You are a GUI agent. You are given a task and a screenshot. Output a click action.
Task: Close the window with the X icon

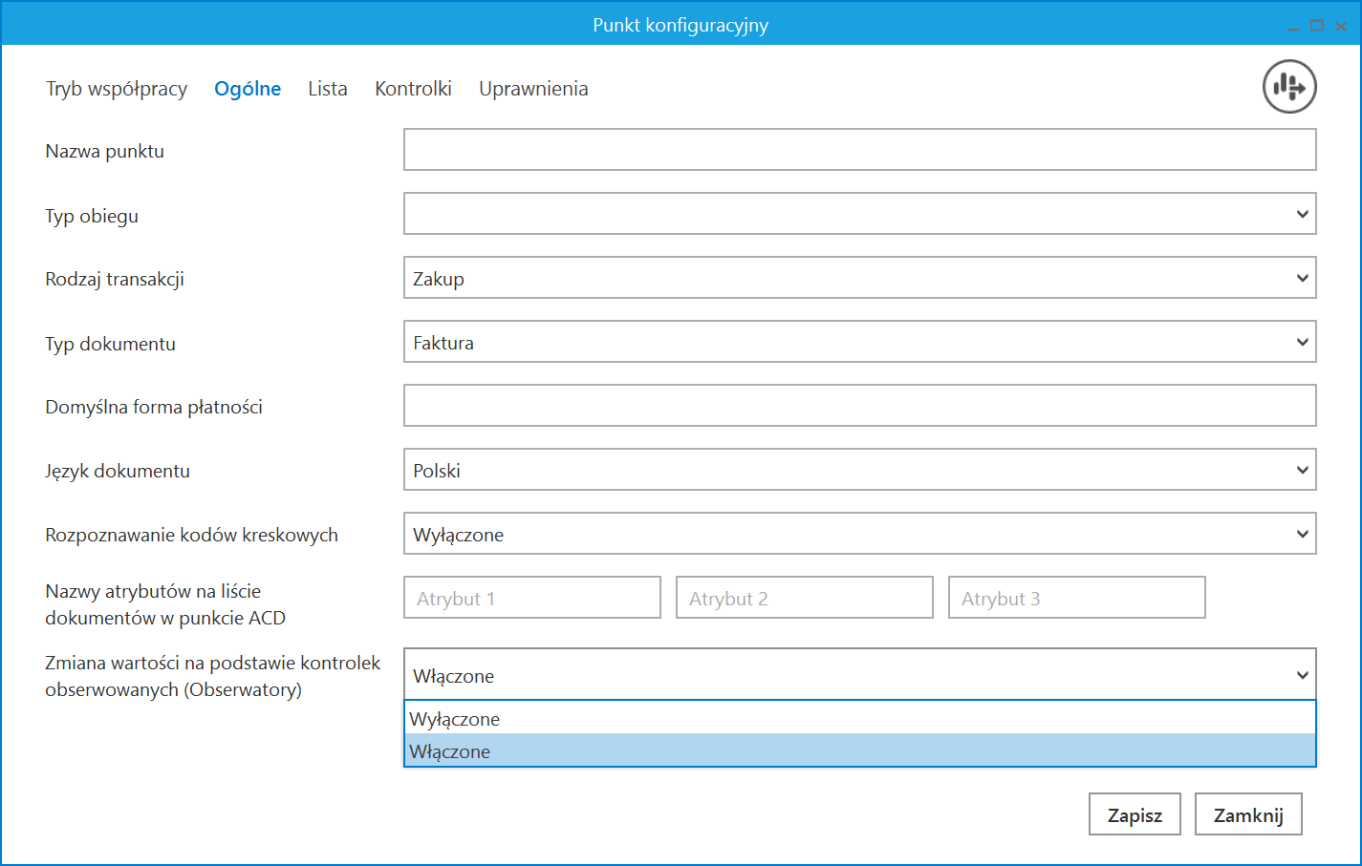(1341, 27)
